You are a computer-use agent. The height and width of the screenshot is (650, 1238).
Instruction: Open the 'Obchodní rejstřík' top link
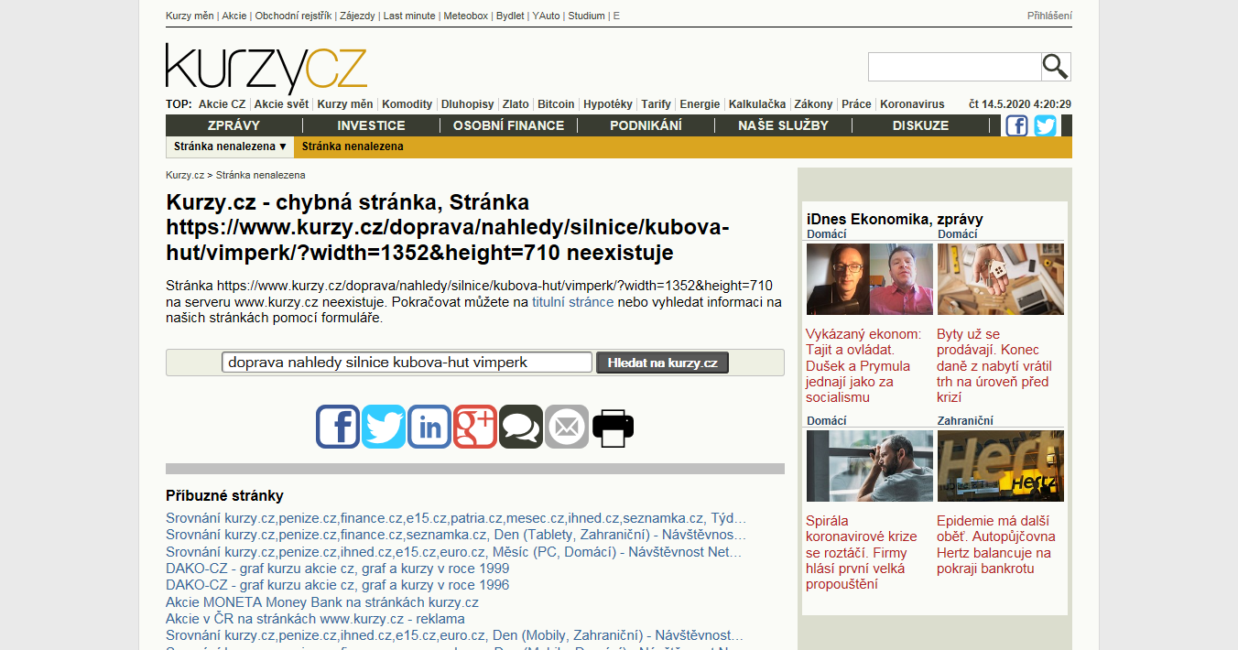tap(293, 16)
